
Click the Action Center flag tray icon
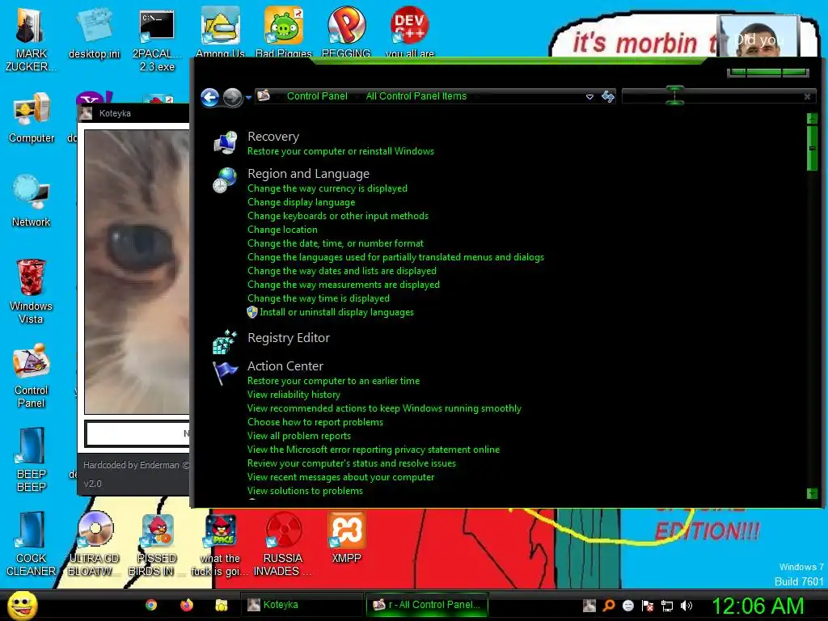click(x=648, y=606)
